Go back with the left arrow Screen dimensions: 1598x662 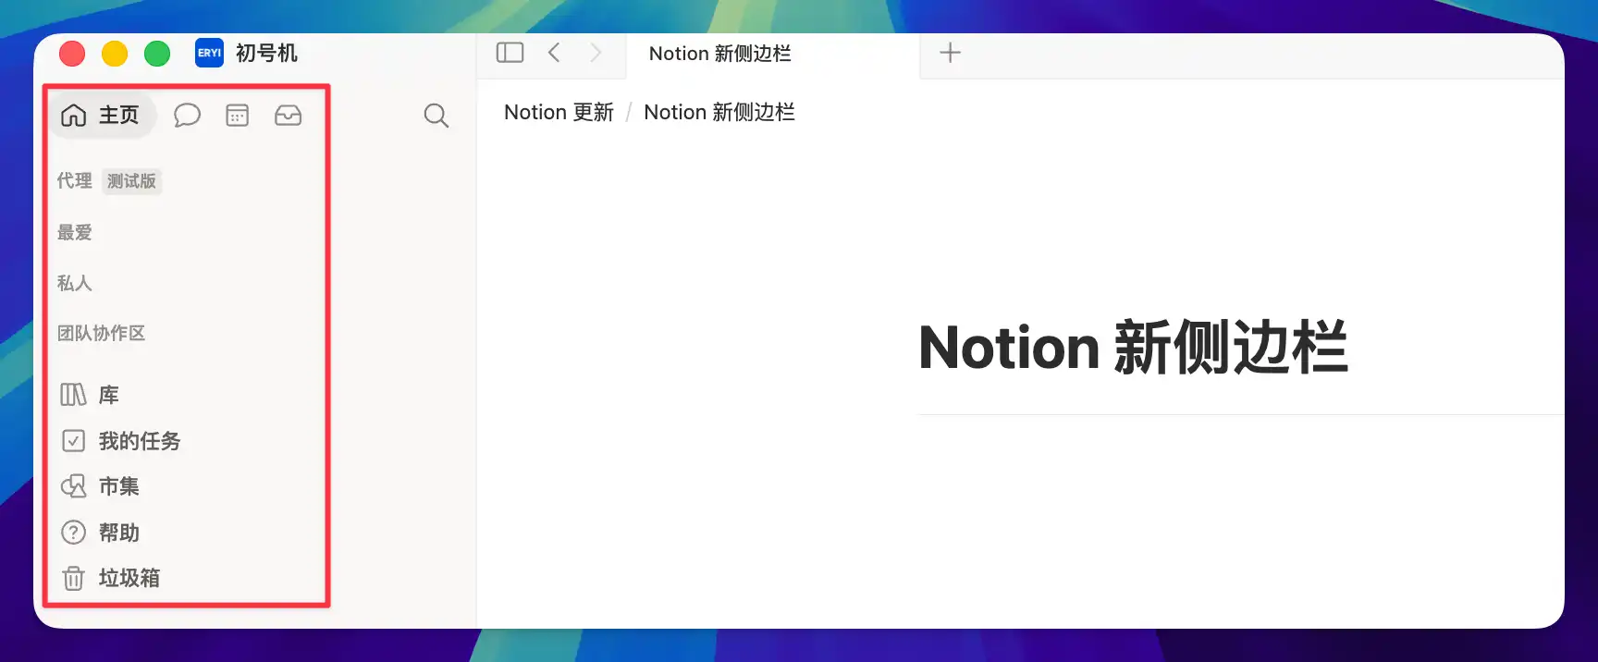pos(554,53)
